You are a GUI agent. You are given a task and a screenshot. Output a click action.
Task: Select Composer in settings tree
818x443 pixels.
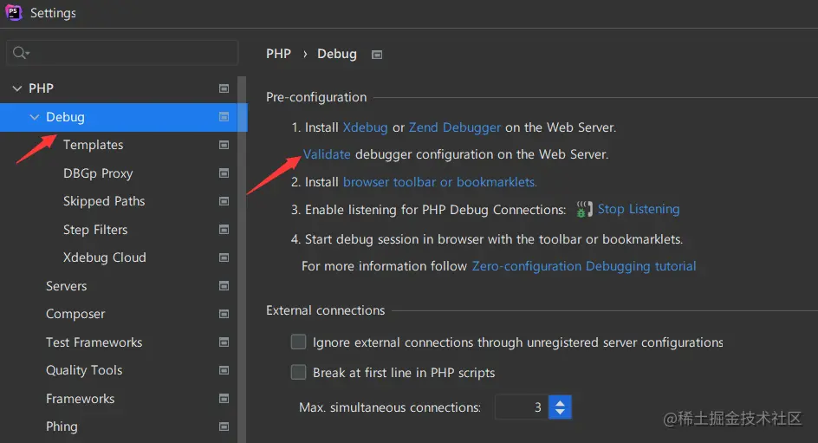coord(75,314)
